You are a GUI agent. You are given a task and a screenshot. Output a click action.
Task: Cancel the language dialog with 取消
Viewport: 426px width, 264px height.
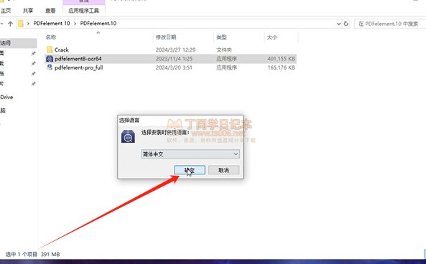click(x=223, y=170)
